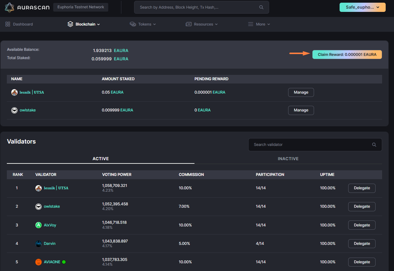This screenshot has height=271, width=394.
Task: Click the Euphoria Testnet Network badge
Action: tap(81, 7)
